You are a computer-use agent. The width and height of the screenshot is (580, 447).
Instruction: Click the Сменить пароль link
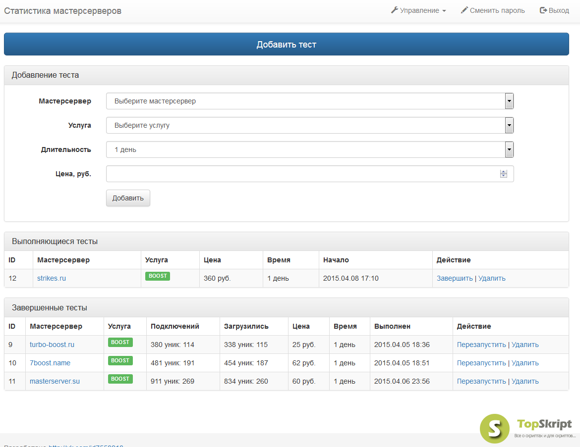[x=493, y=11]
